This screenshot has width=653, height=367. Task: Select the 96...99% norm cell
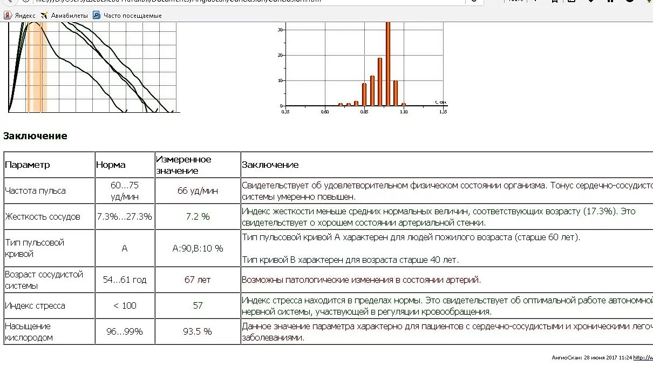pos(125,331)
